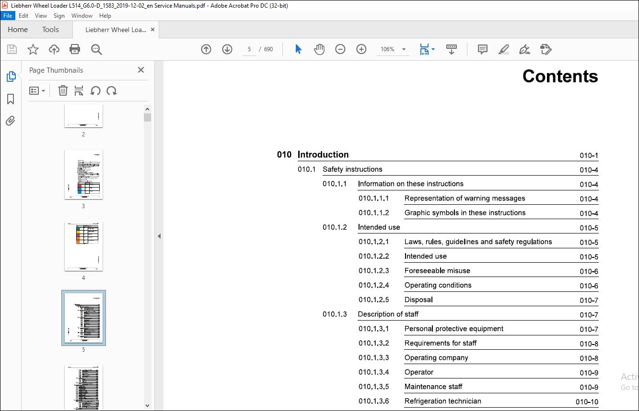Collapse the navigation pane arrow
Screen dimensions: 639x411
[159, 236]
